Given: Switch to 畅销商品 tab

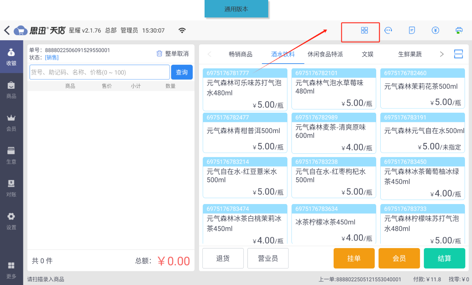Looking at the screenshot, I should click(240, 54).
